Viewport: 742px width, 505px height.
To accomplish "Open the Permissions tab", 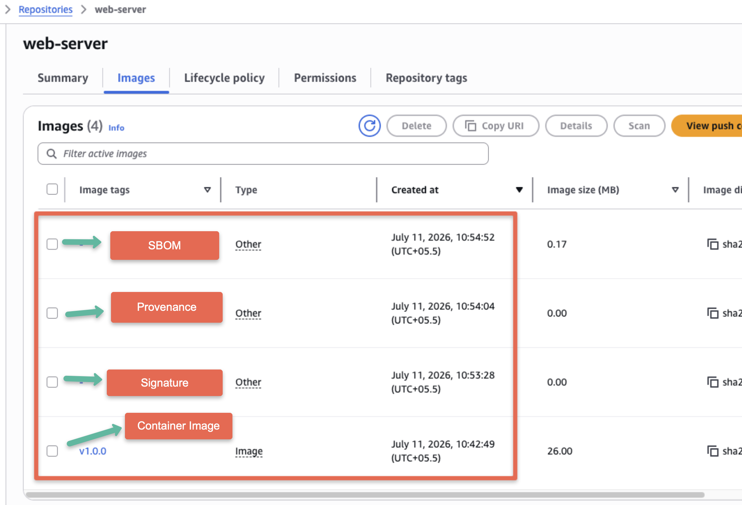I will (325, 78).
